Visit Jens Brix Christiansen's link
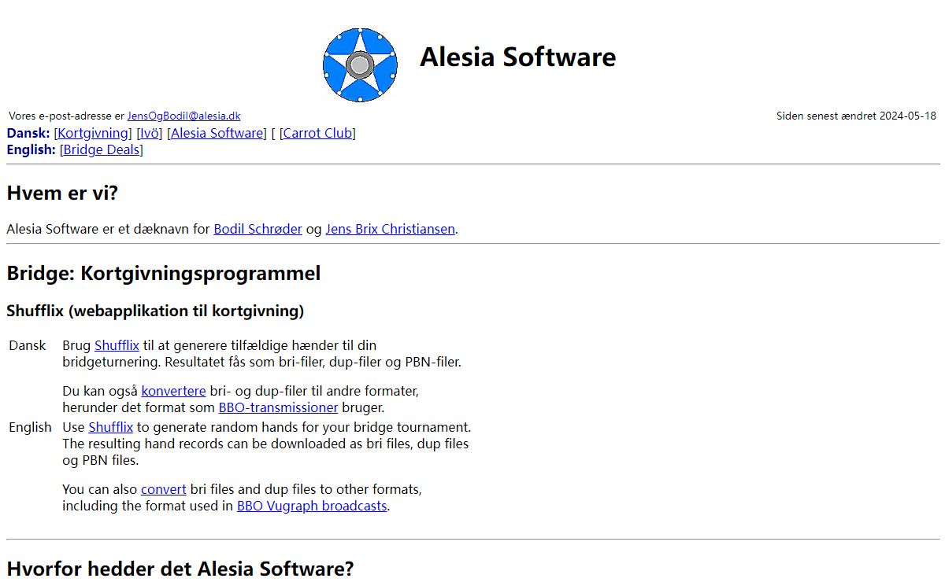This screenshot has width=945, height=582. [x=390, y=229]
